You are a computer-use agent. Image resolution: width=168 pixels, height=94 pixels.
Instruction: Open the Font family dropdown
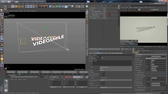116,67
